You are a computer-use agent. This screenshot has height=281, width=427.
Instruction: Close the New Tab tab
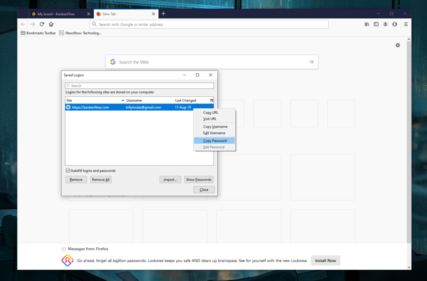point(153,14)
